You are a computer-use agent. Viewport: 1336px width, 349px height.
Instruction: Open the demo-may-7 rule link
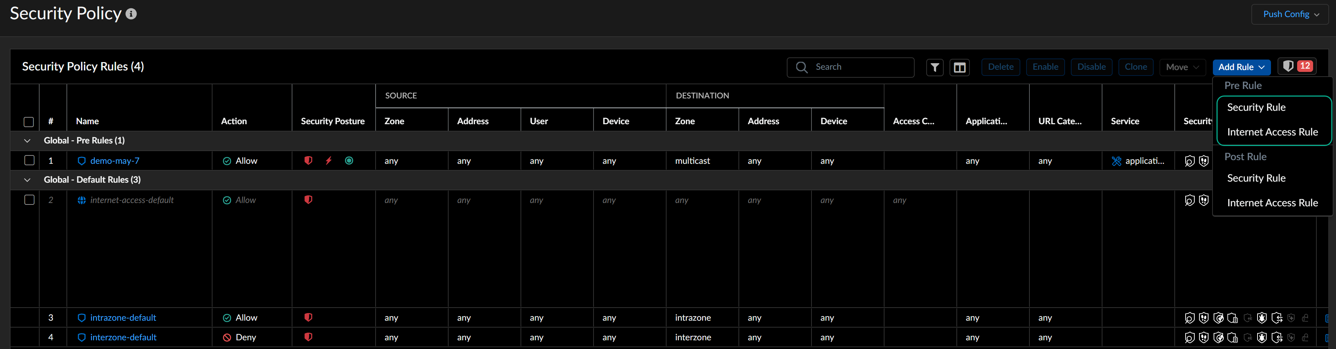pos(115,161)
